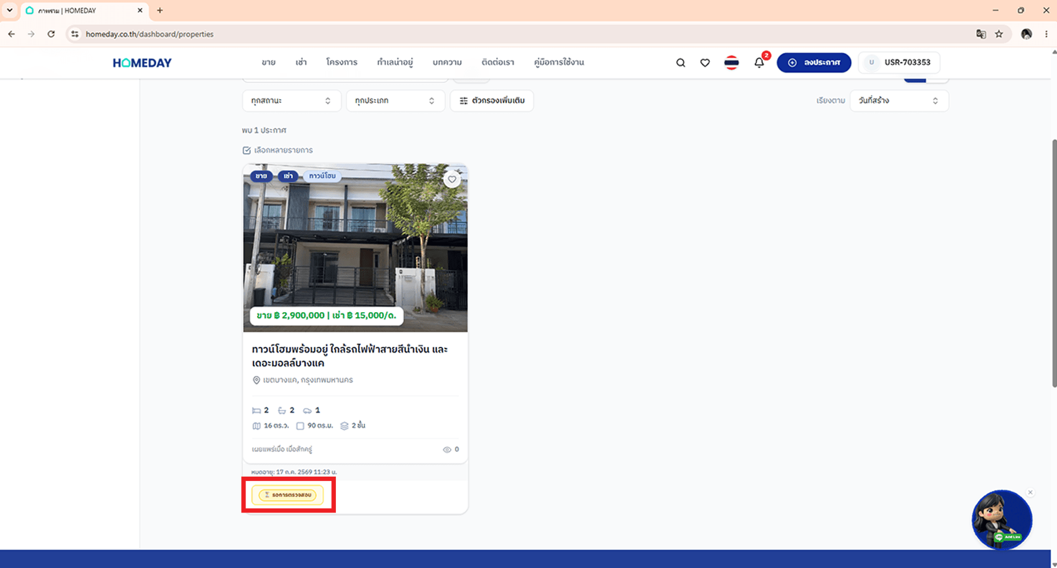Click location text เขตบางแค, กรุงเทพมหานคร
Screen dimensions: 1057x568
coord(308,380)
